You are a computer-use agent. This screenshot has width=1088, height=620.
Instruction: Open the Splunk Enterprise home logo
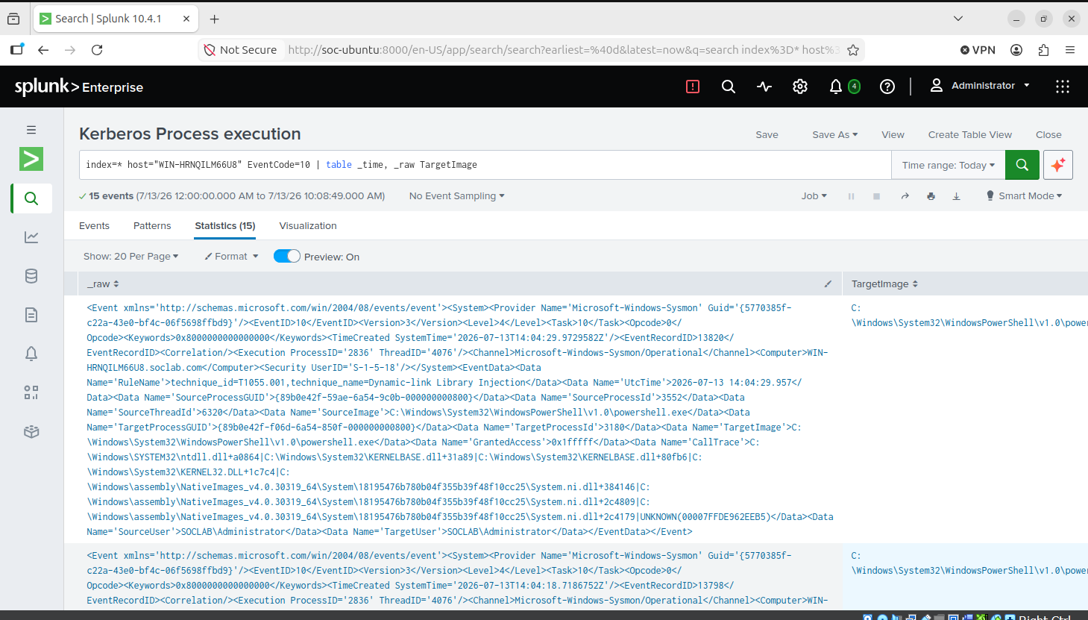(79, 87)
